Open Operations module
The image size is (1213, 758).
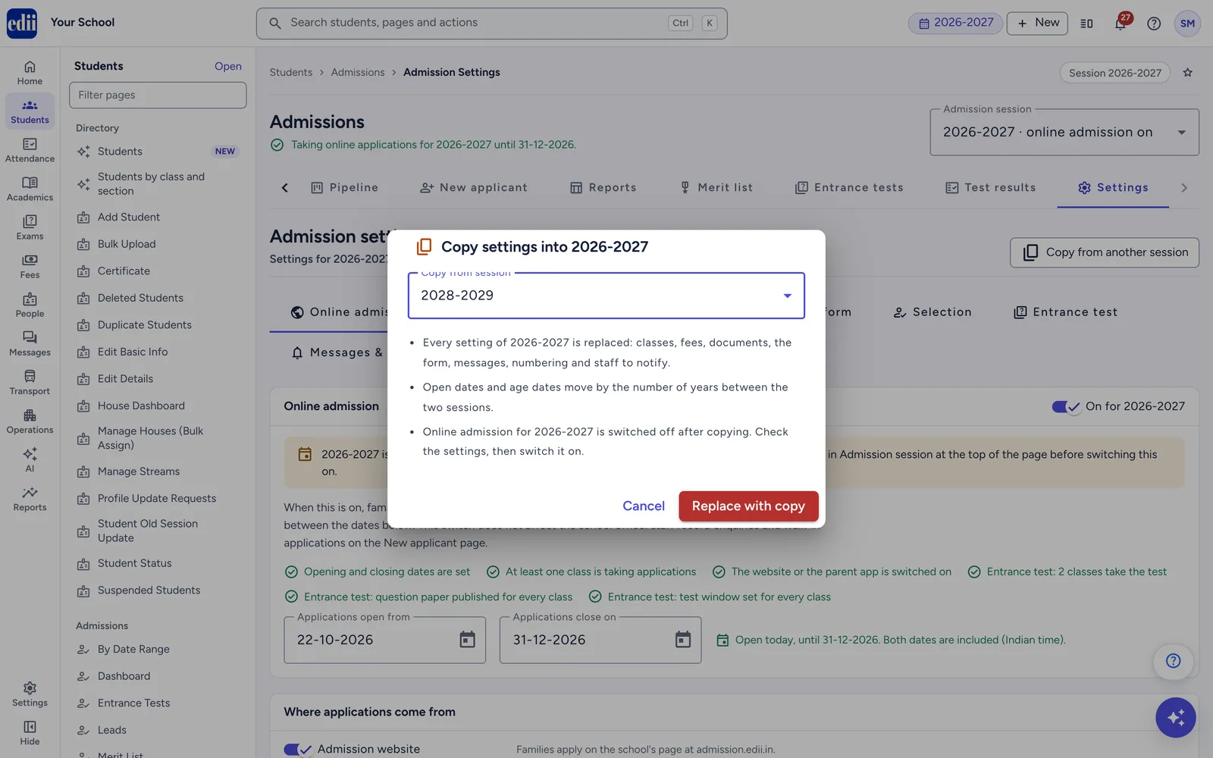[x=30, y=421]
